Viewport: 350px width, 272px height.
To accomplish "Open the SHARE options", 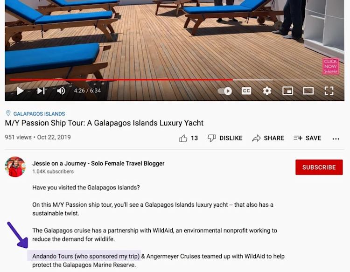I will click(x=268, y=138).
